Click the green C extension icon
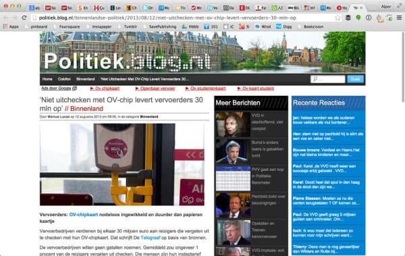 pyautogui.click(x=389, y=18)
